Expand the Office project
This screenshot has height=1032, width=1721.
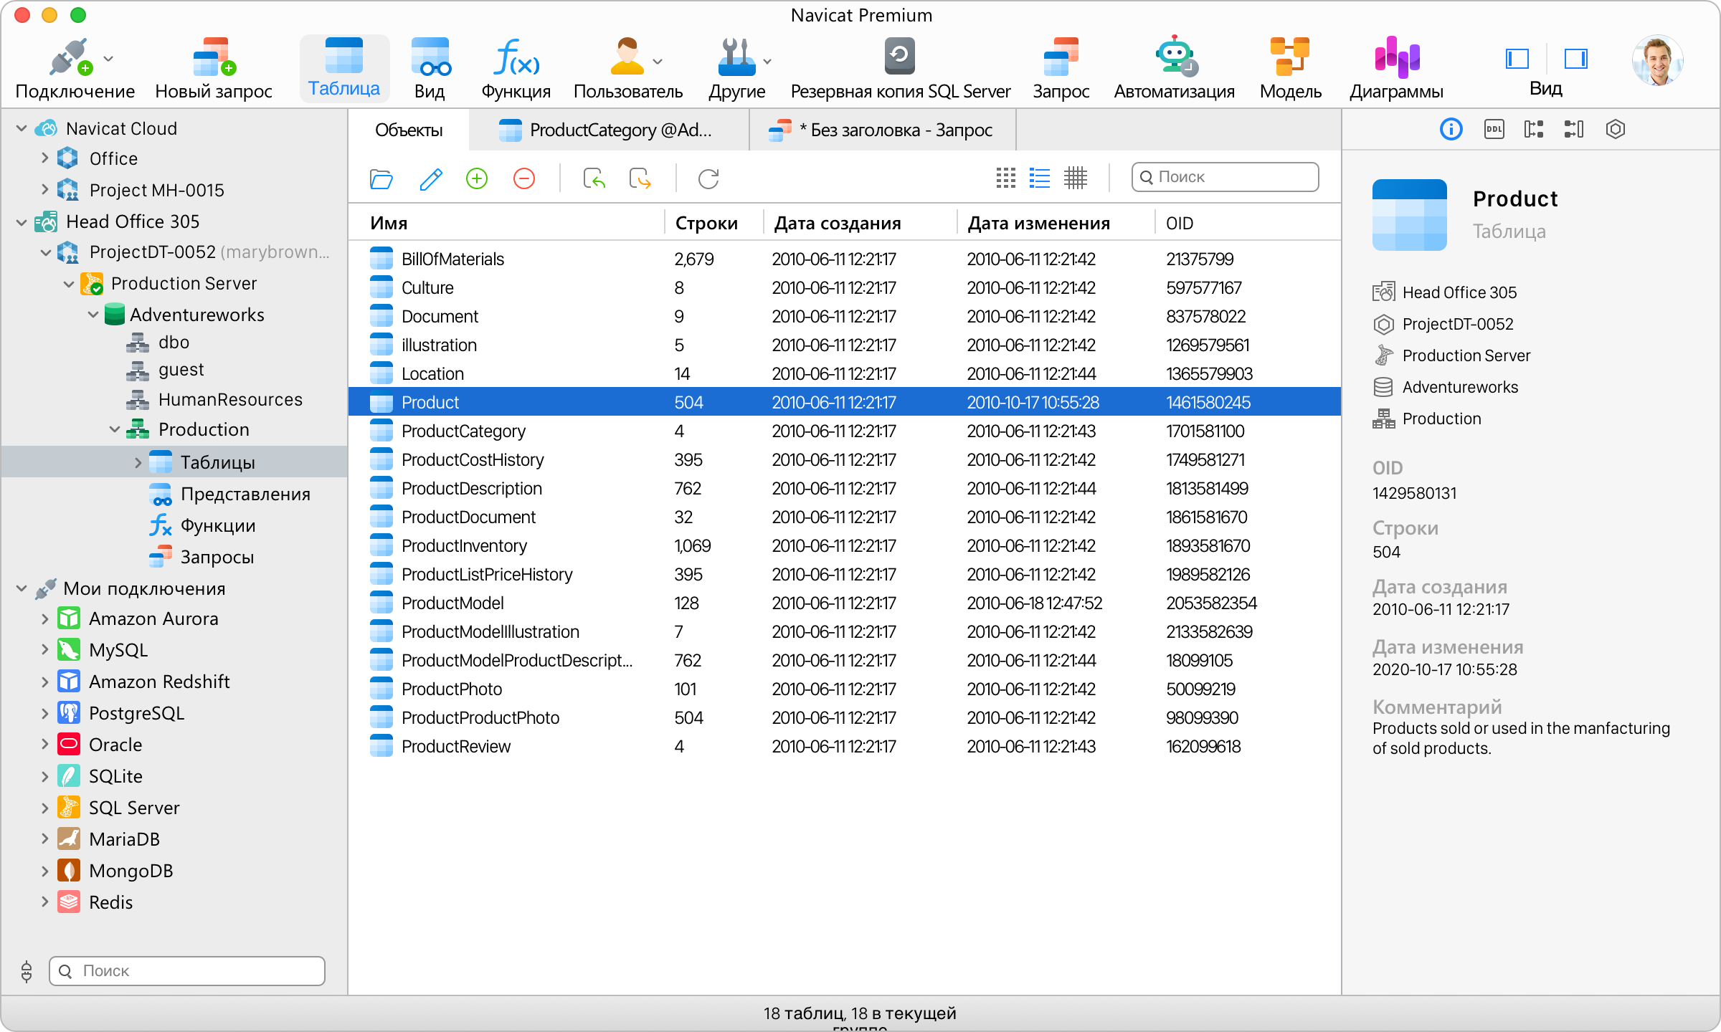(x=44, y=158)
